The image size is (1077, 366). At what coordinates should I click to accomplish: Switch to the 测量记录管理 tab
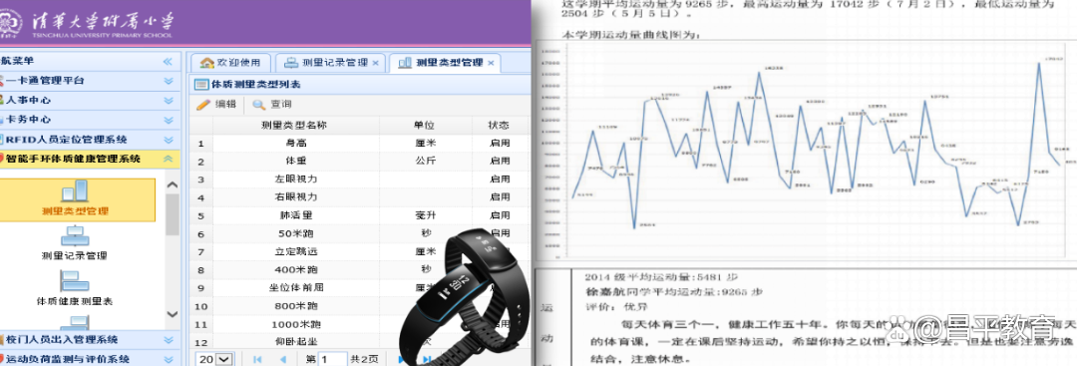330,63
